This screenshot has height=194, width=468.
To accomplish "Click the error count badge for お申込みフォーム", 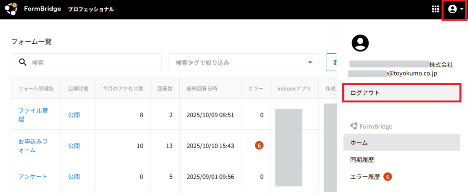I will click(259, 146).
